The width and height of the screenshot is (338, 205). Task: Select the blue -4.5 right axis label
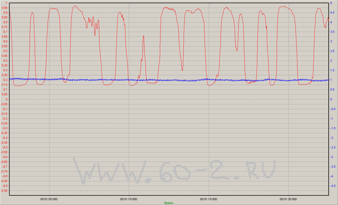coord(333,186)
